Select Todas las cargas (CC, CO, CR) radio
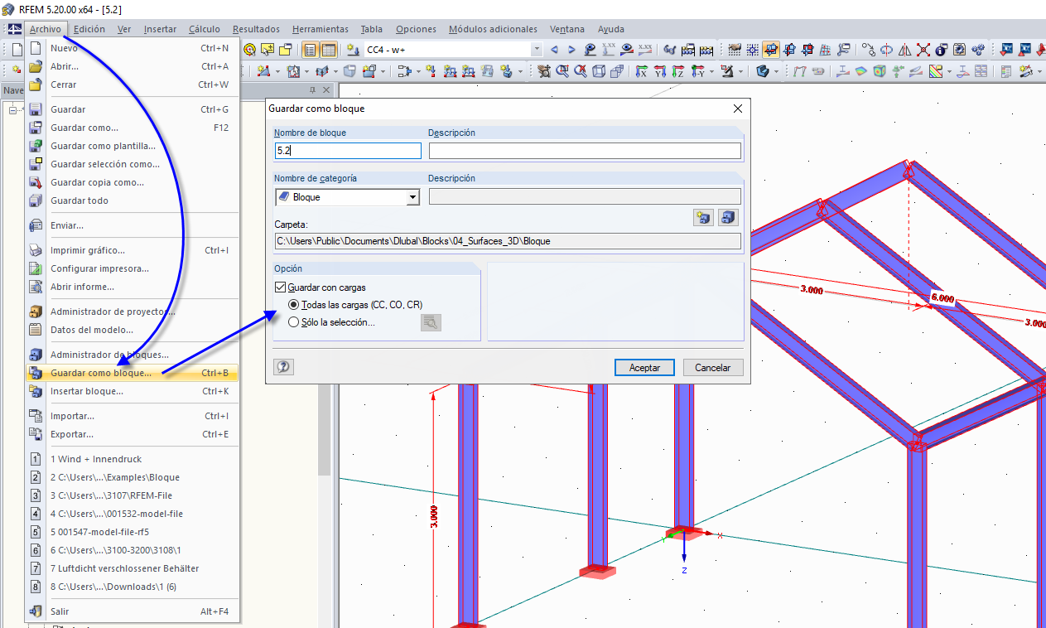1046x628 pixels. tap(293, 305)
